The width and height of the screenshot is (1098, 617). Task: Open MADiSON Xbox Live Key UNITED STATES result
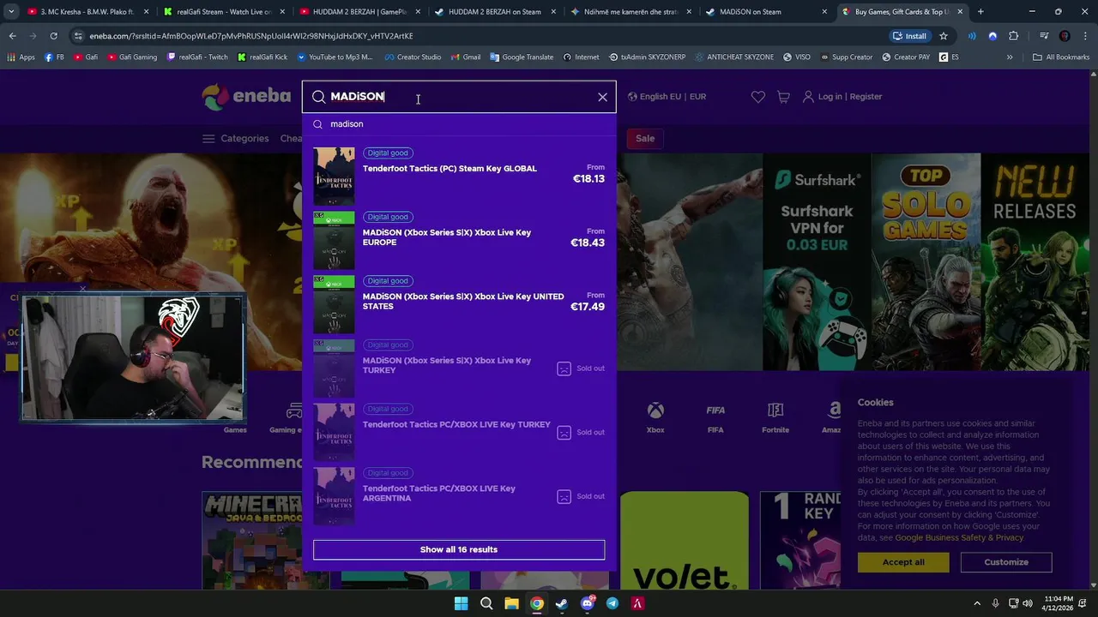pyautogui.click(x=459, y=303)
